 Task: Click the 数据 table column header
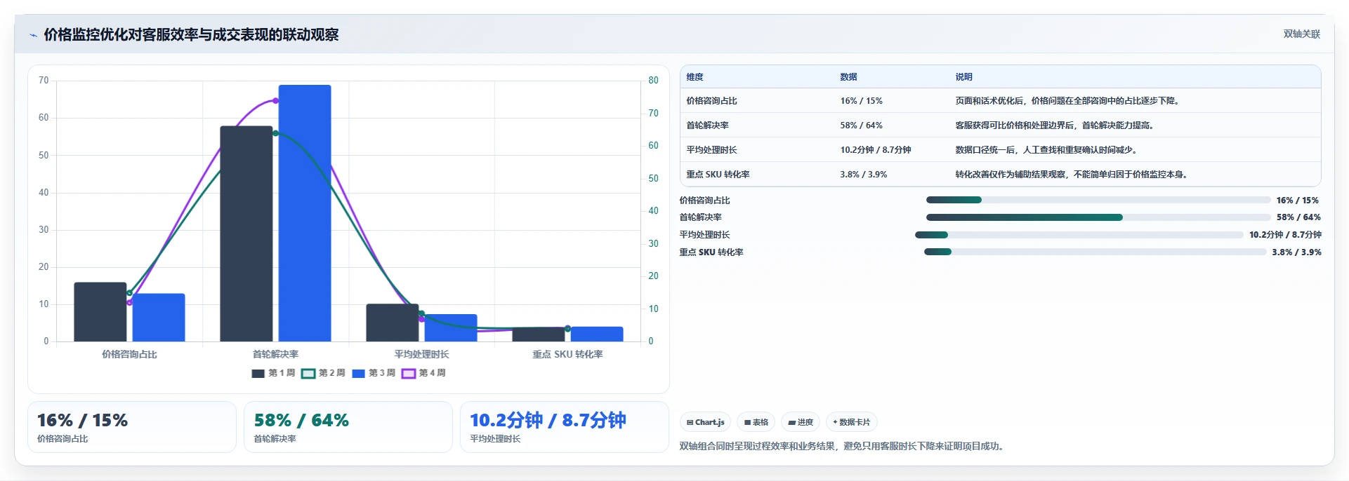click(x=848, y=77)
